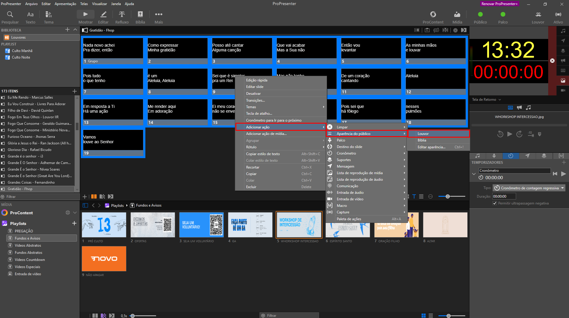Expand the ProContent media dropdown chevron
The width and height of the screenshot is (569, 318).
tap(75, 212)
